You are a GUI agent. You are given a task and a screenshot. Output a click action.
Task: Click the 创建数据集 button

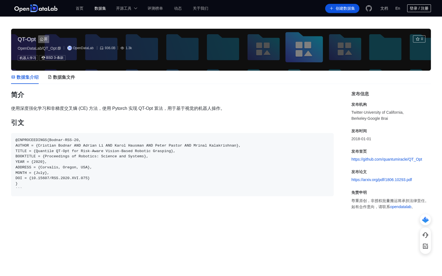click(342, 8)
